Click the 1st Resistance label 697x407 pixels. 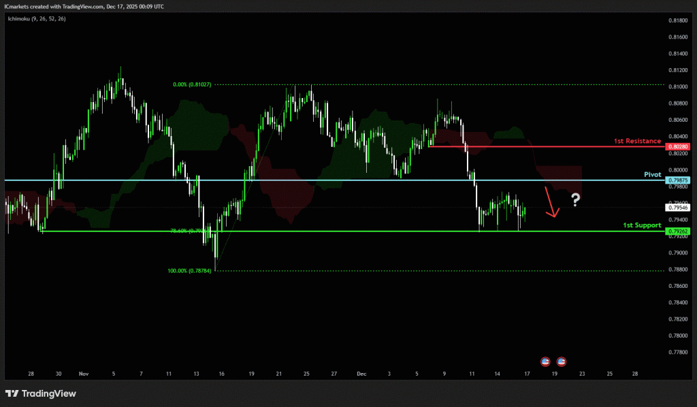637,141
